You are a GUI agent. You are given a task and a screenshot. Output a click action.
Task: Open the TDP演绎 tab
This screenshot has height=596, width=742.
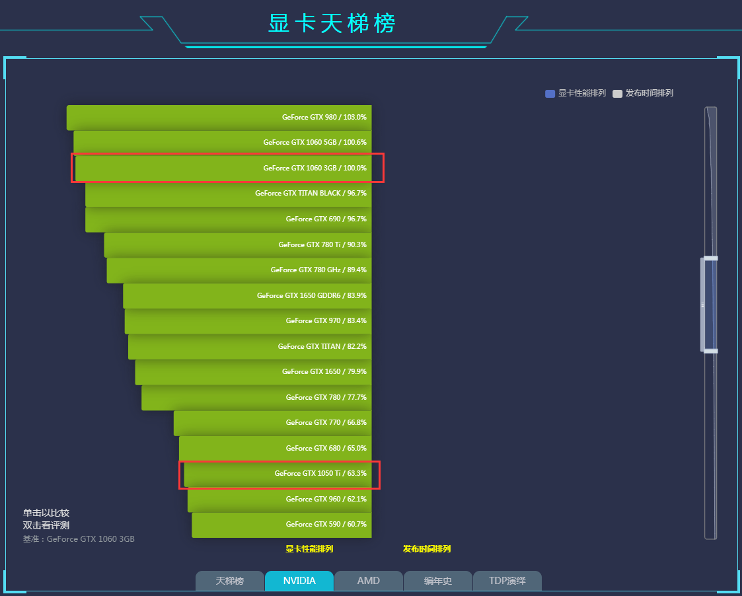[507, 581]
